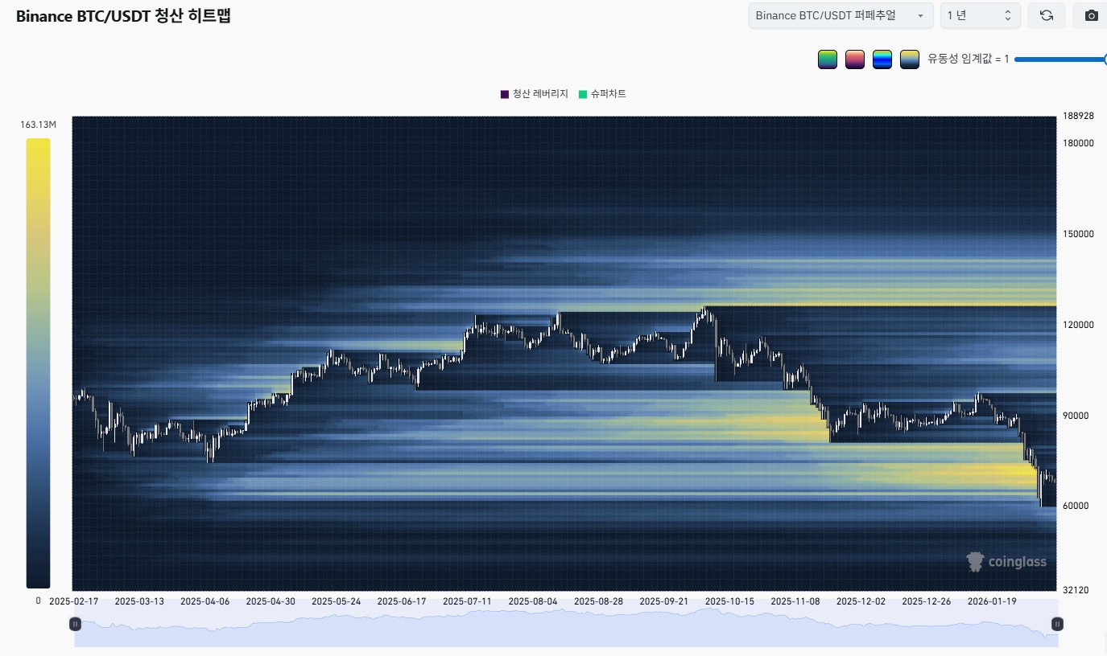The image size is (1107, 656).
Task: Click the 150000 price axis label
Action: coord(1078,234)
